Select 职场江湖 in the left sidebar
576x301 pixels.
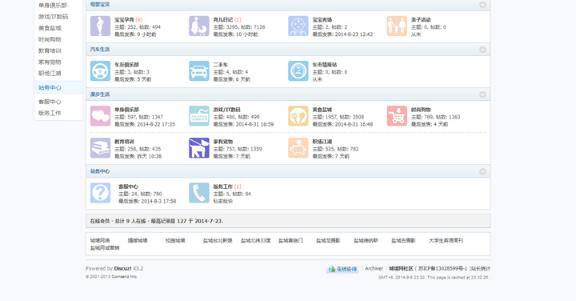click(x=50, y=73)
